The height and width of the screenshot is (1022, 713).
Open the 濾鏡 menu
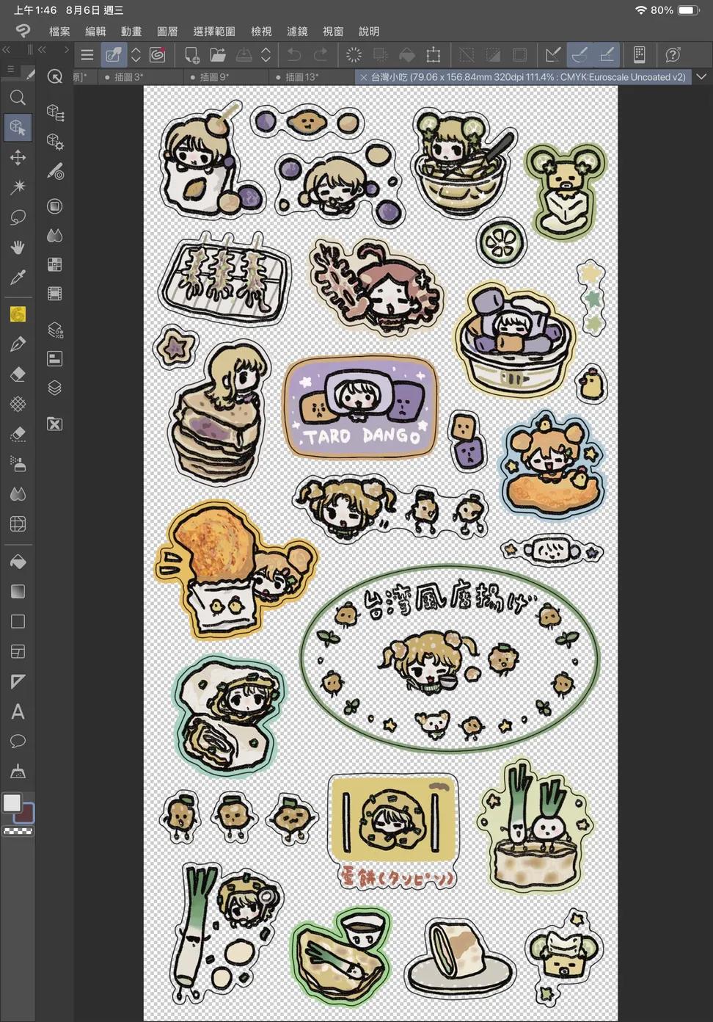coord(297,32)
